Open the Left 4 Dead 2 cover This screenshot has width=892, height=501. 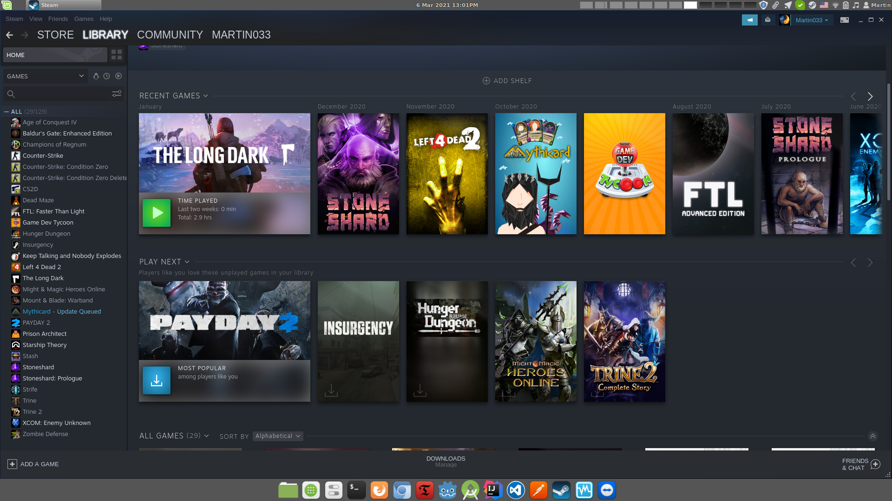coord(447,173)
